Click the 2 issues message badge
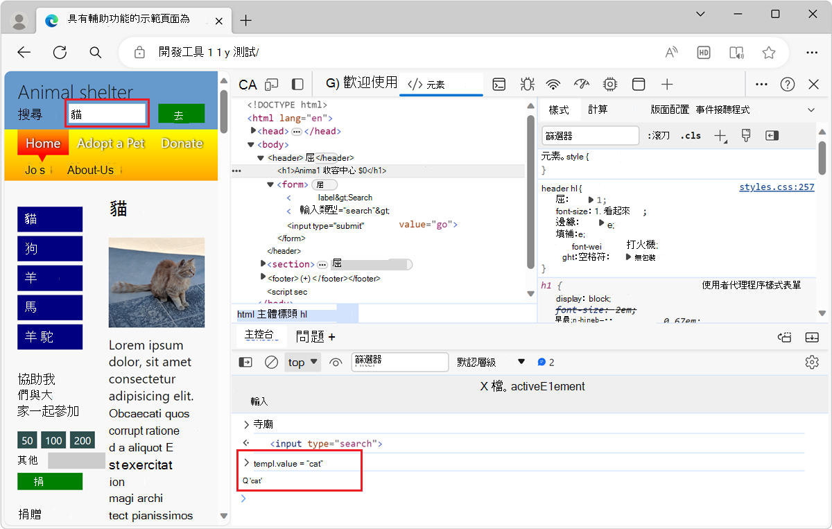The height and width of the screenshot is (529, 832). coord(546,362)
